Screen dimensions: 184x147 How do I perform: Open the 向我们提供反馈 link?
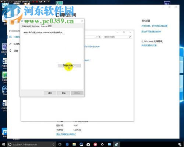(x=149, y=45)
